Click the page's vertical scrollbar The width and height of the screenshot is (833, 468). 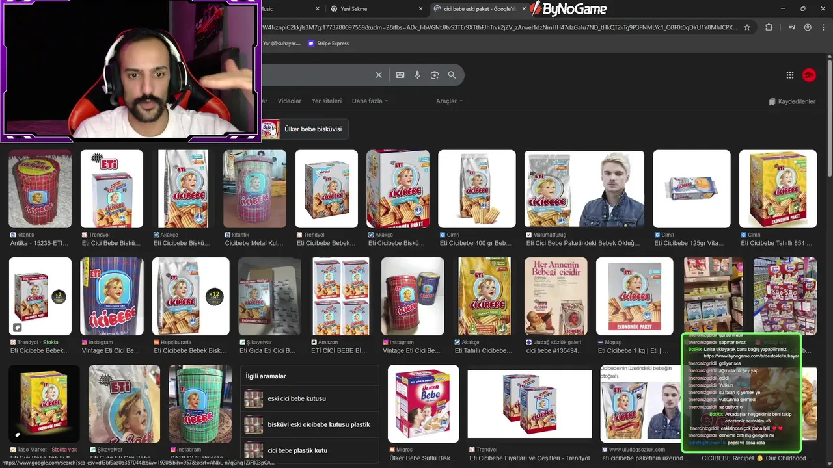[830, 117]
